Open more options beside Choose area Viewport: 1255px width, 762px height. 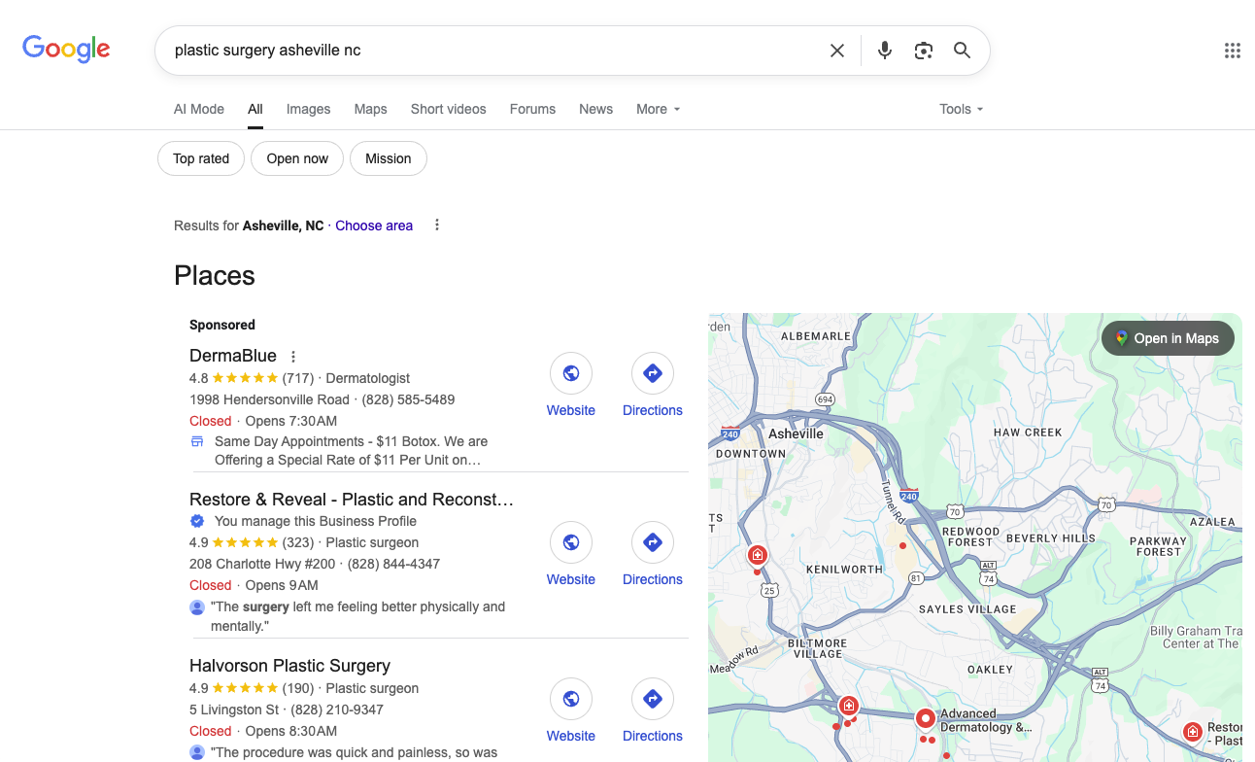(x=437, y=225)
